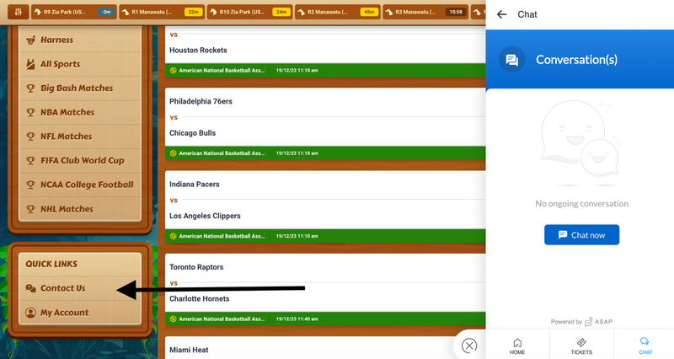The width and height of the screenshot is (674, 359).
Task: Open the R2 Manawatu race chip
Action: point(338,12)
